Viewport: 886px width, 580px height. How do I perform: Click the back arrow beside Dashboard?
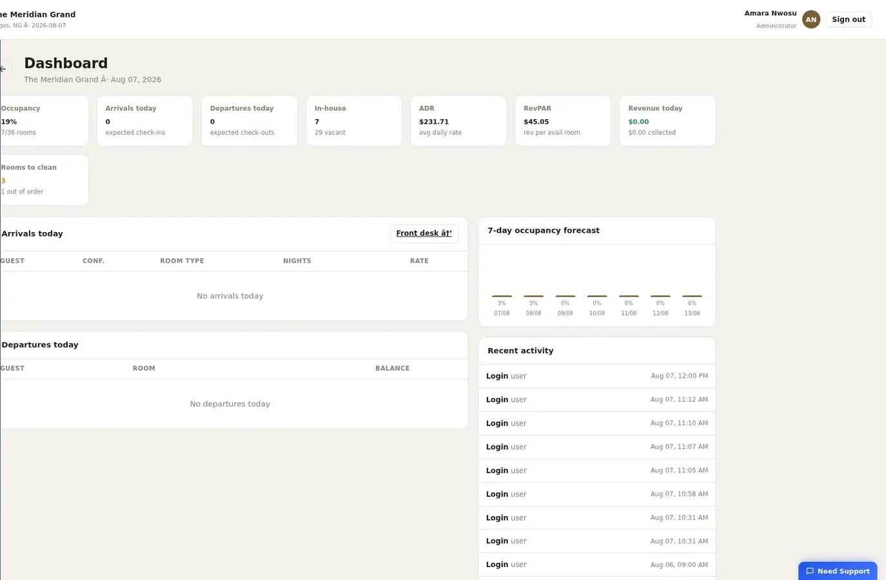pos(4,69)
